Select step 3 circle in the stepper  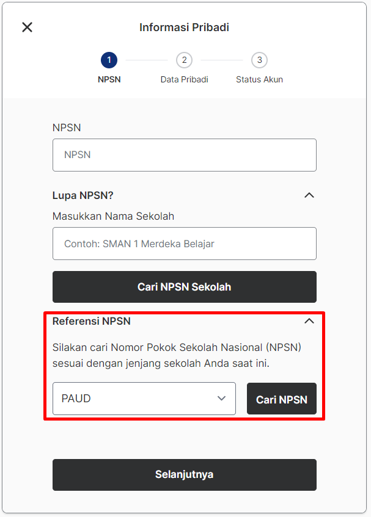tap(259, 60)
